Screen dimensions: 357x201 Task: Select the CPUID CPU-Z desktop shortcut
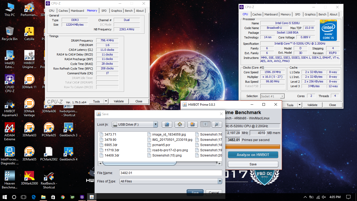[x=10, y=83]
